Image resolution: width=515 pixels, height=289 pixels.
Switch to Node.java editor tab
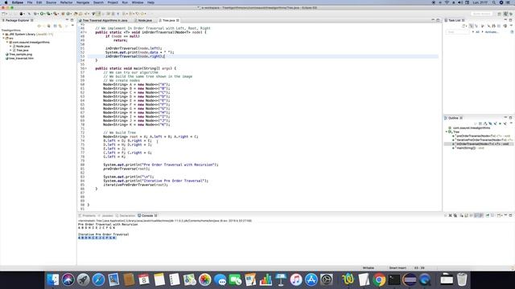(143, 20)
